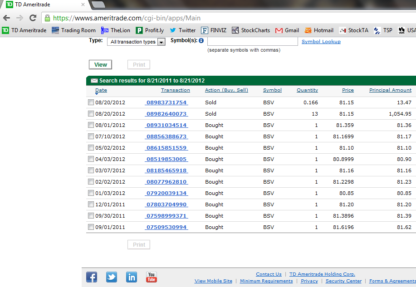Open the Gmail bookmark
This screenshot has height=287, width=416.
click(x=287, y=30)
